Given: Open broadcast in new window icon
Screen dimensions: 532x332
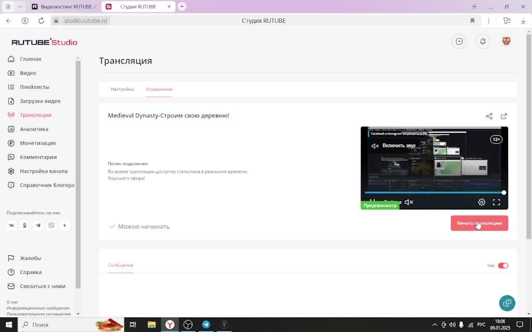Looking at the screenshot, I should coord(504,116).
